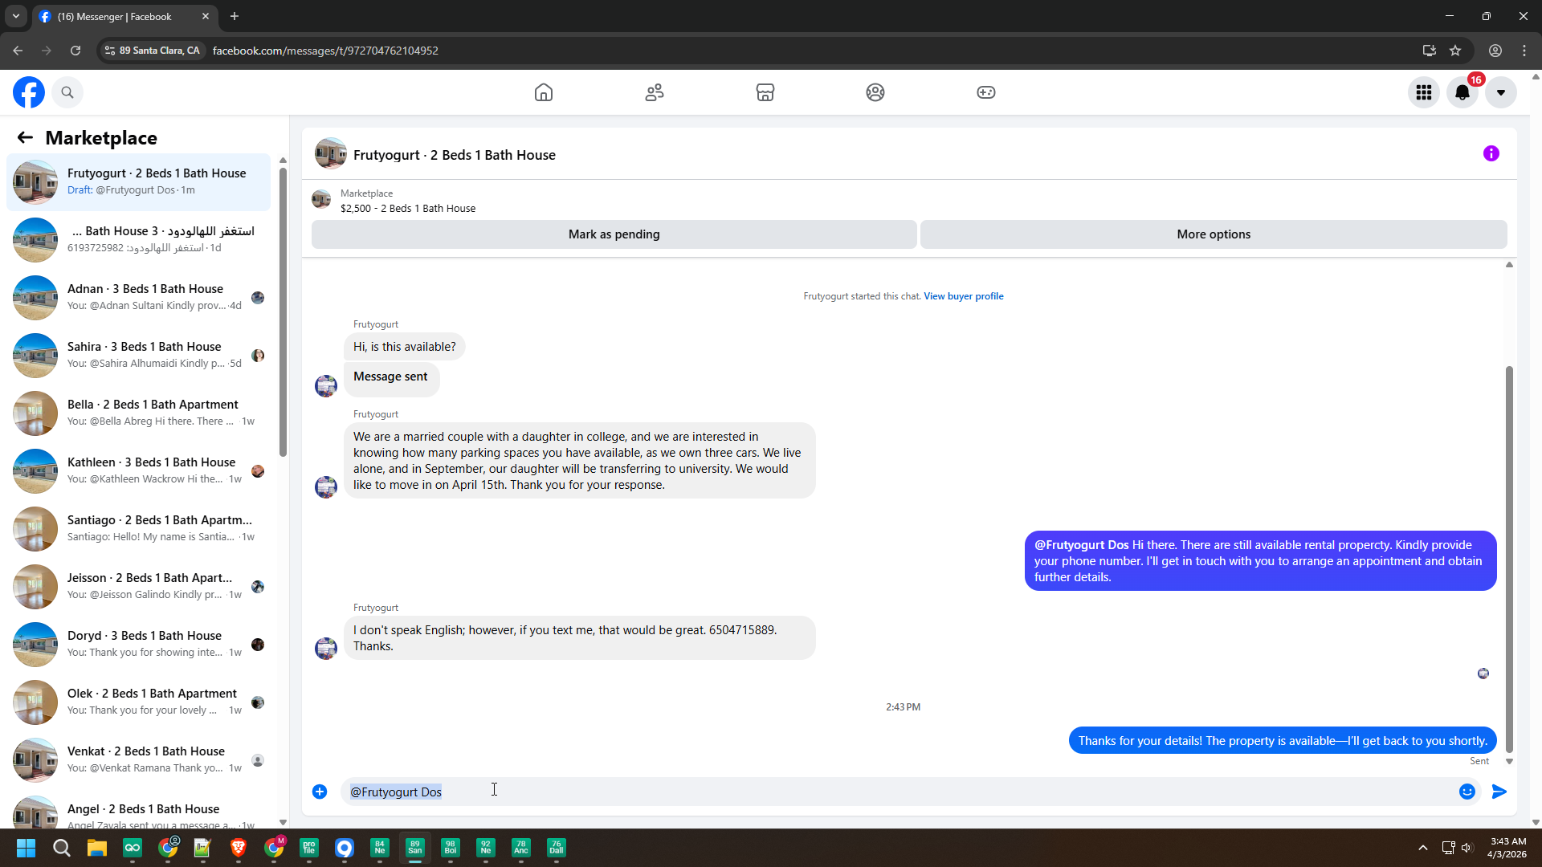Open the Facebook search magnifier

point(67,92)
